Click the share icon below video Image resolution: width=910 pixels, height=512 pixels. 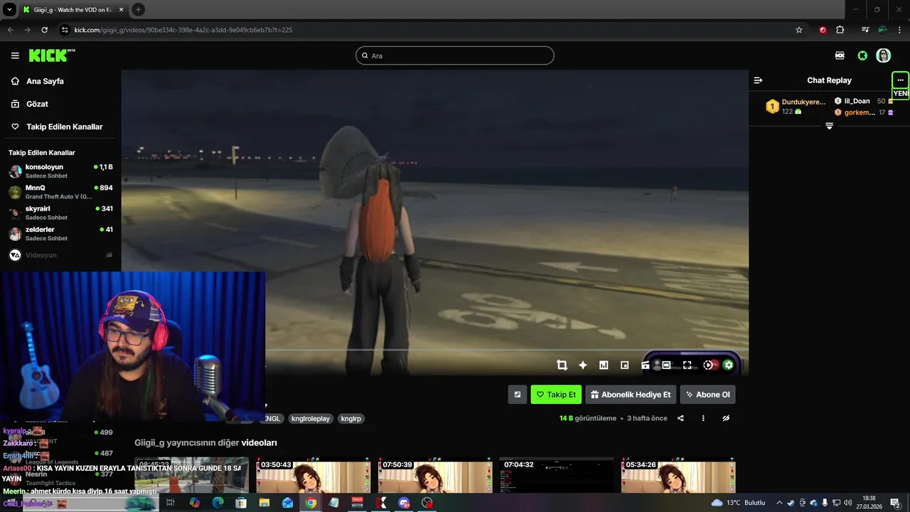680,418
